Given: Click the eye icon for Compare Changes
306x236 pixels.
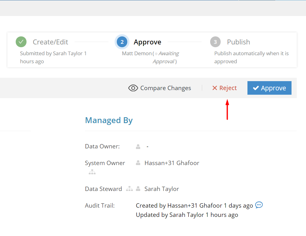Looking at the screenshot, I should pos(133,88).
